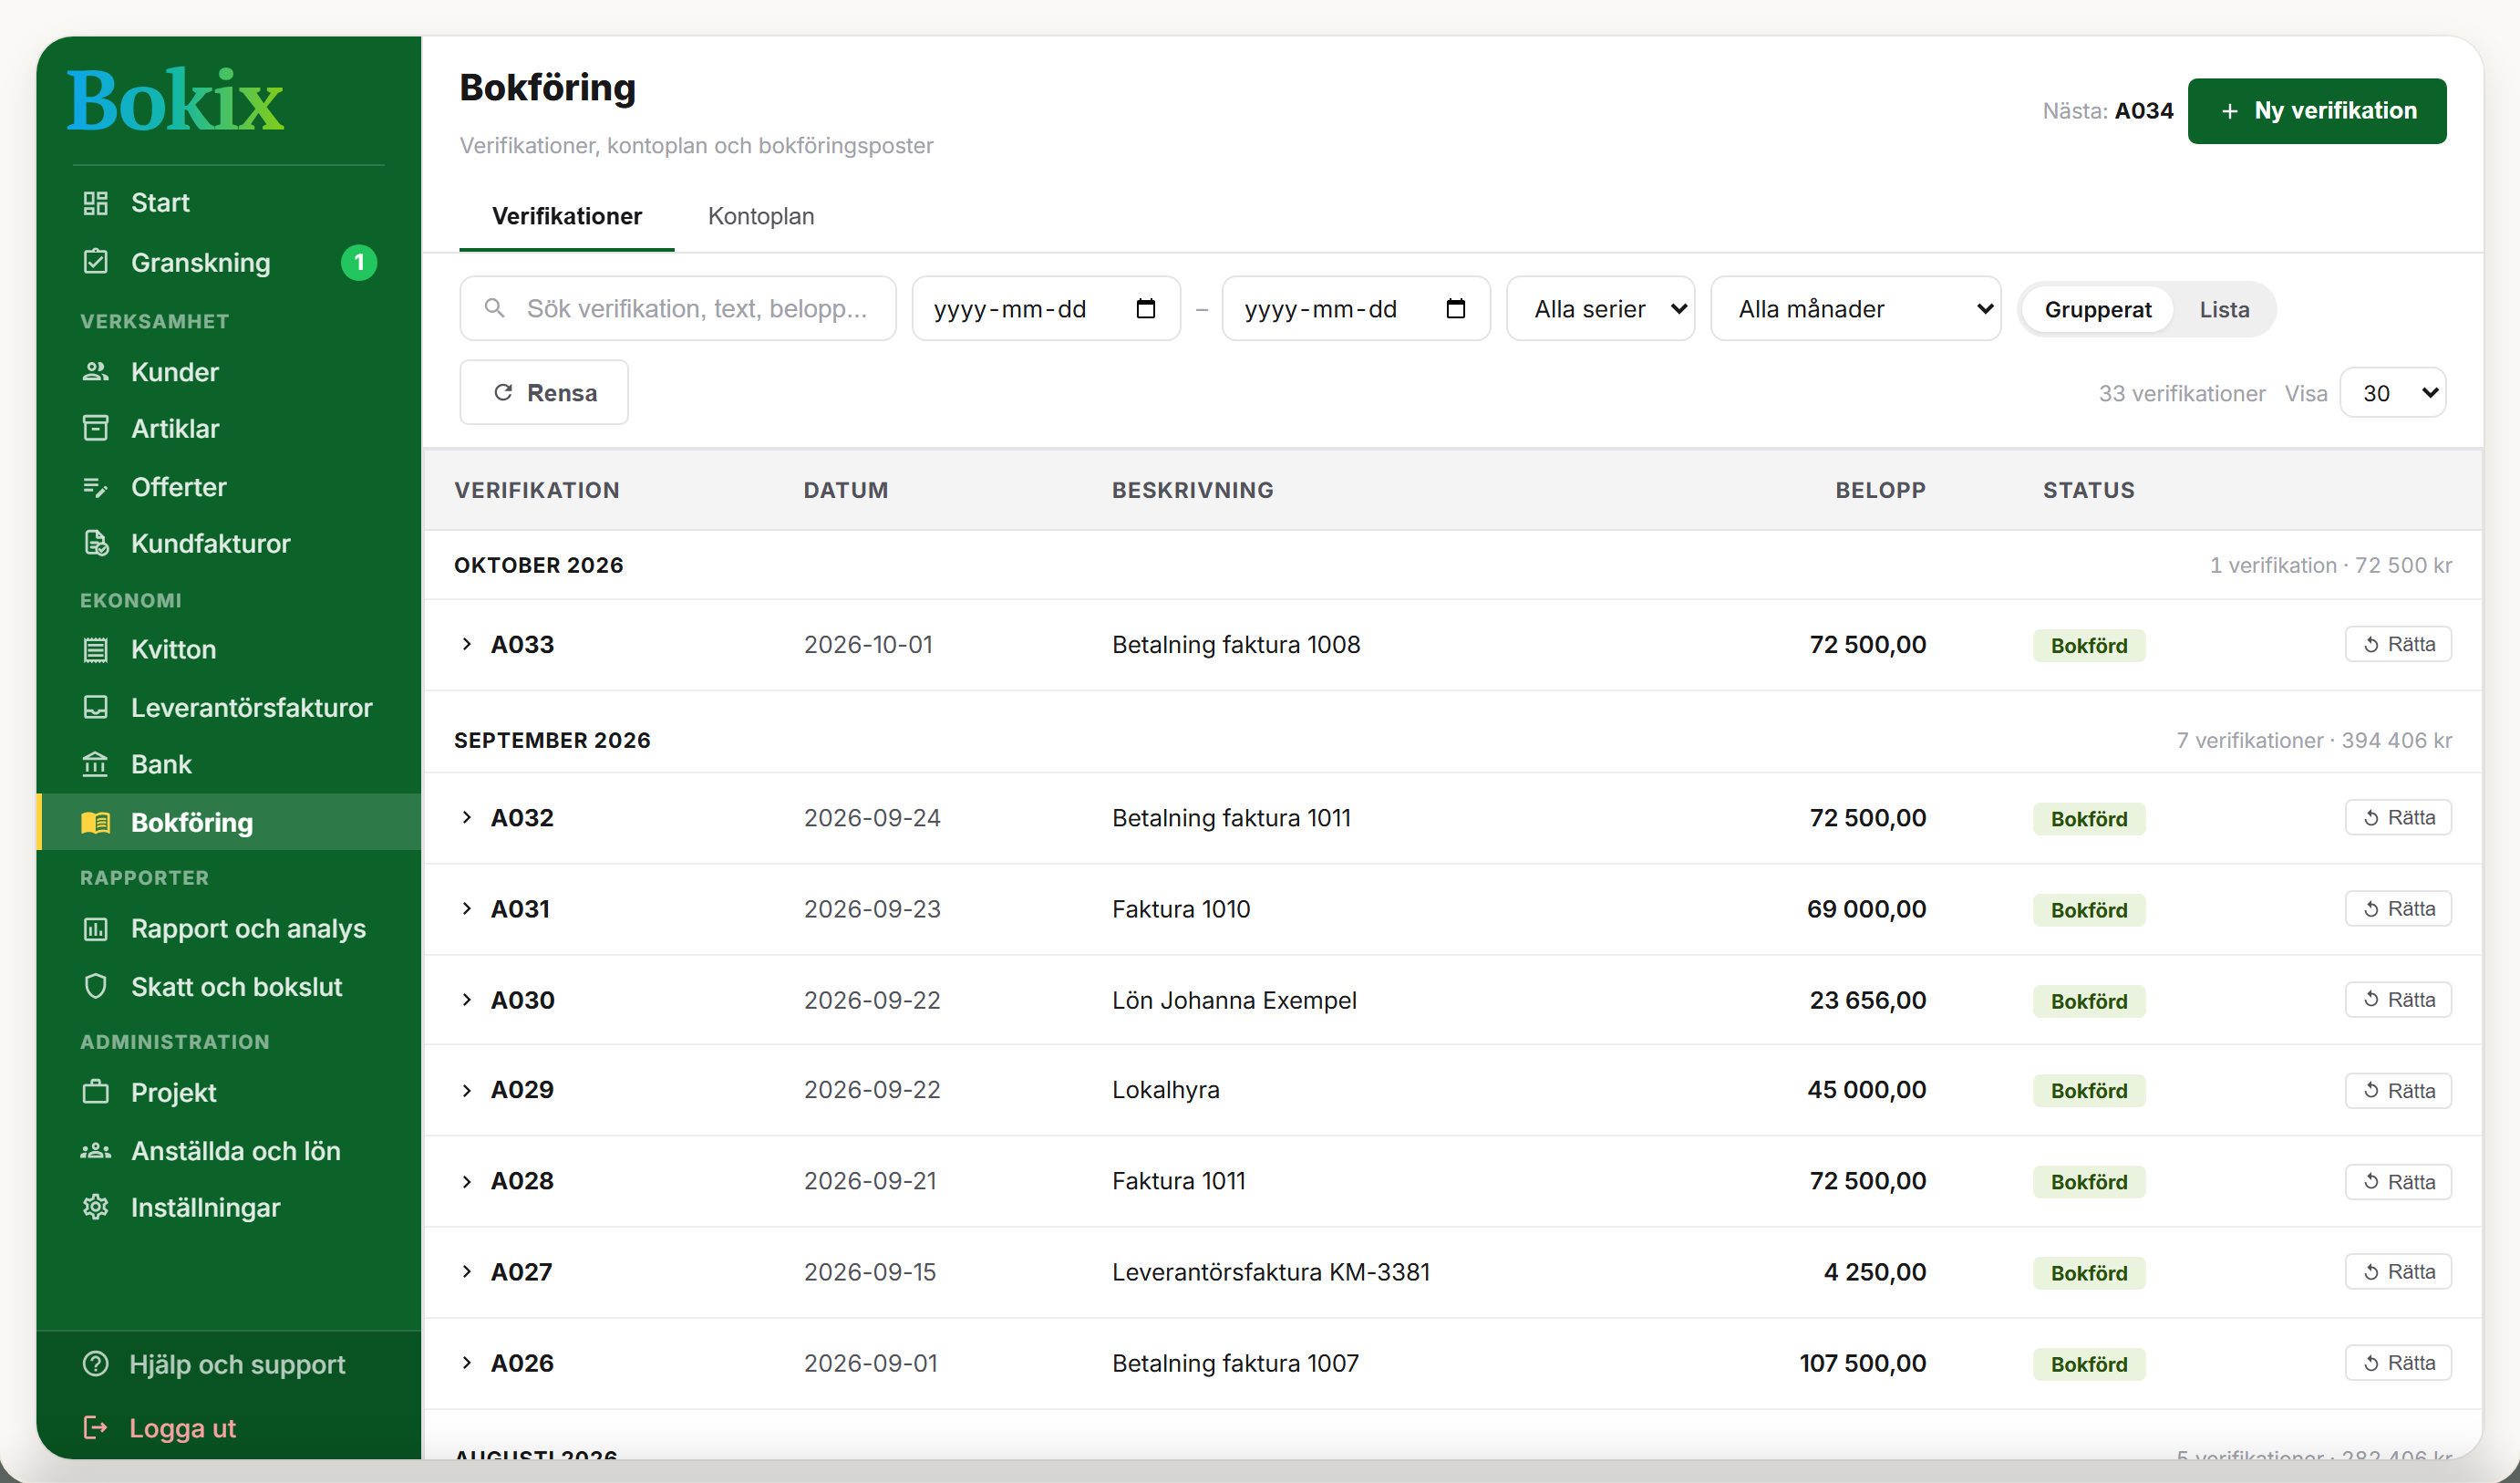Click the Logga ut exit icon
Image resolution: width=2520 pixels, height=1483 pixels.
coord(95,1427)
